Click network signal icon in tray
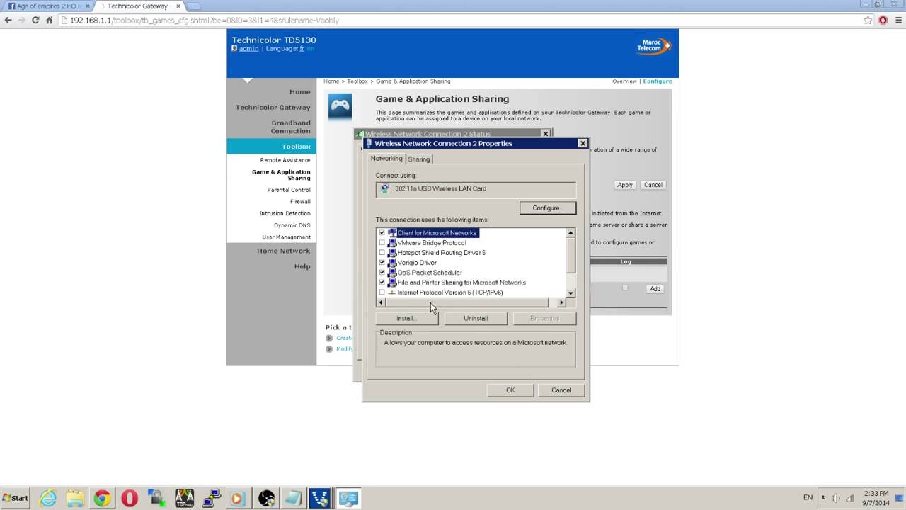The width and height of the screenshot is (906, 510). (849, 498)
